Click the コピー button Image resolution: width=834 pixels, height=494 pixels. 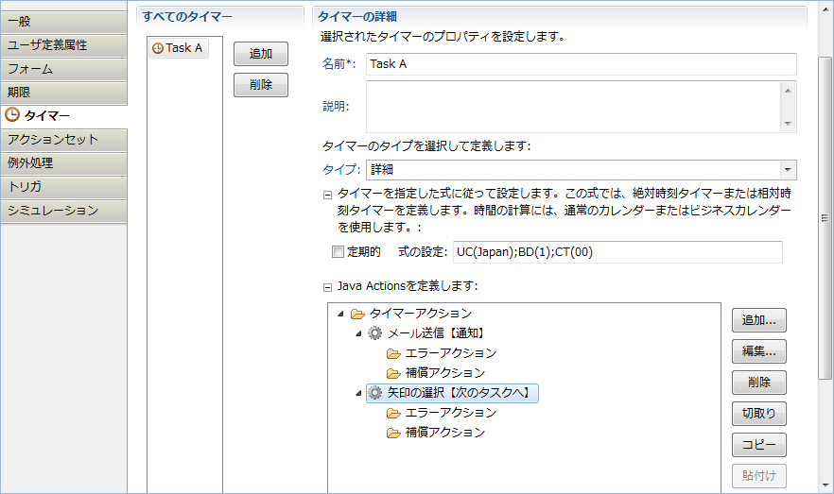pyautogui.click(x=759, y=445)
